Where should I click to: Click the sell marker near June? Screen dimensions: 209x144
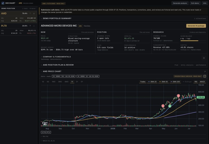click(178, 95)
